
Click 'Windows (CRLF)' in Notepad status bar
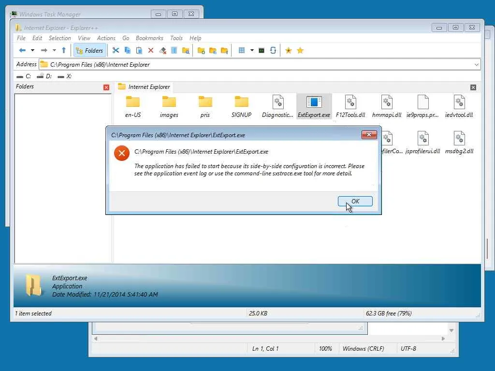click(x=364, y=349)
